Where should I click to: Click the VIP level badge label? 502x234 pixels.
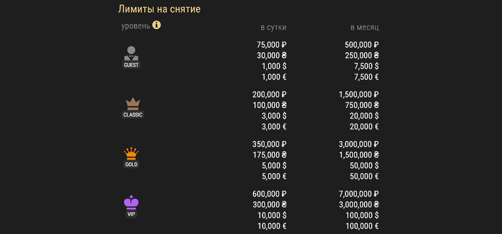point(131,214)
